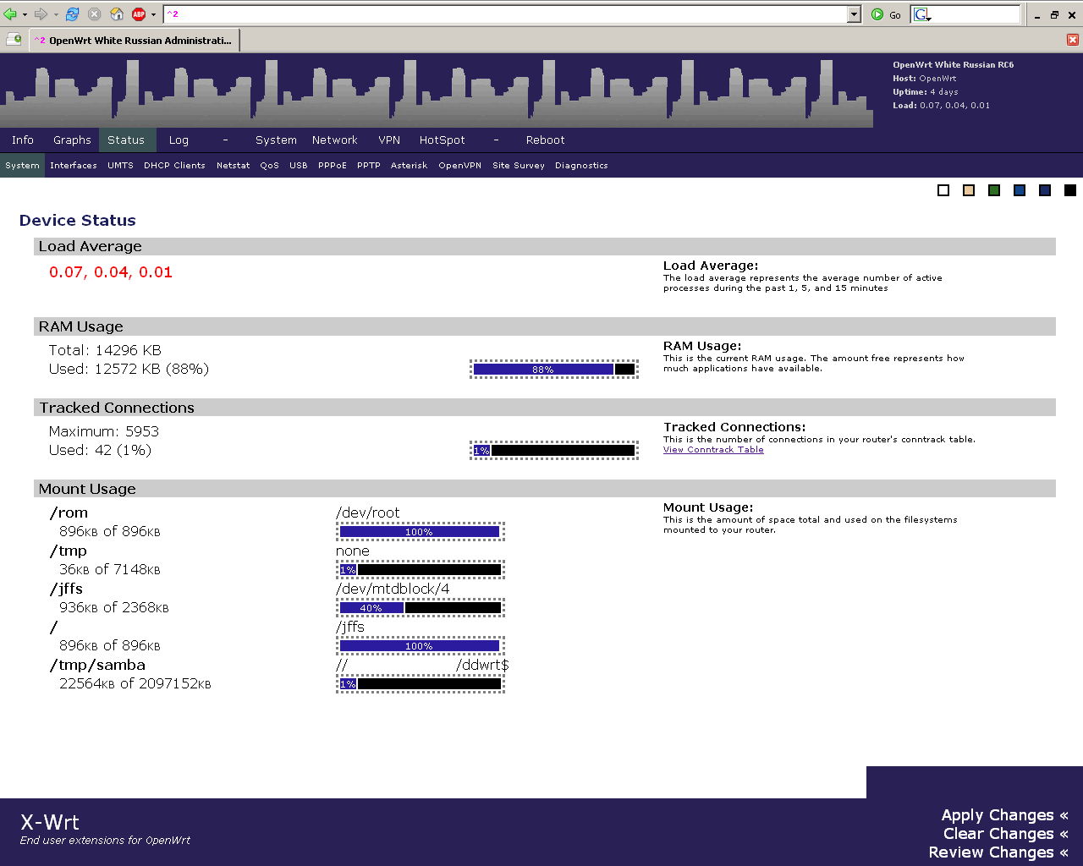This screenshot has width=1083, height=866.
Task: Click the /tmp/samba 1% usage bar
Action: [x=421, y=684]
